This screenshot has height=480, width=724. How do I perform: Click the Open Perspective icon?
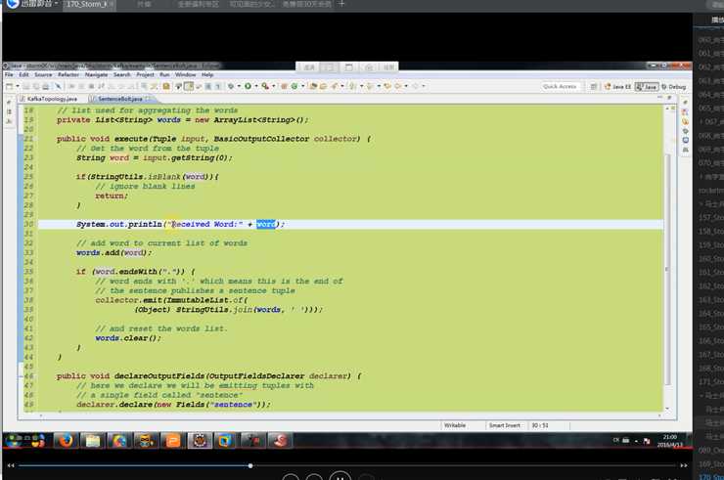(594, 86)
